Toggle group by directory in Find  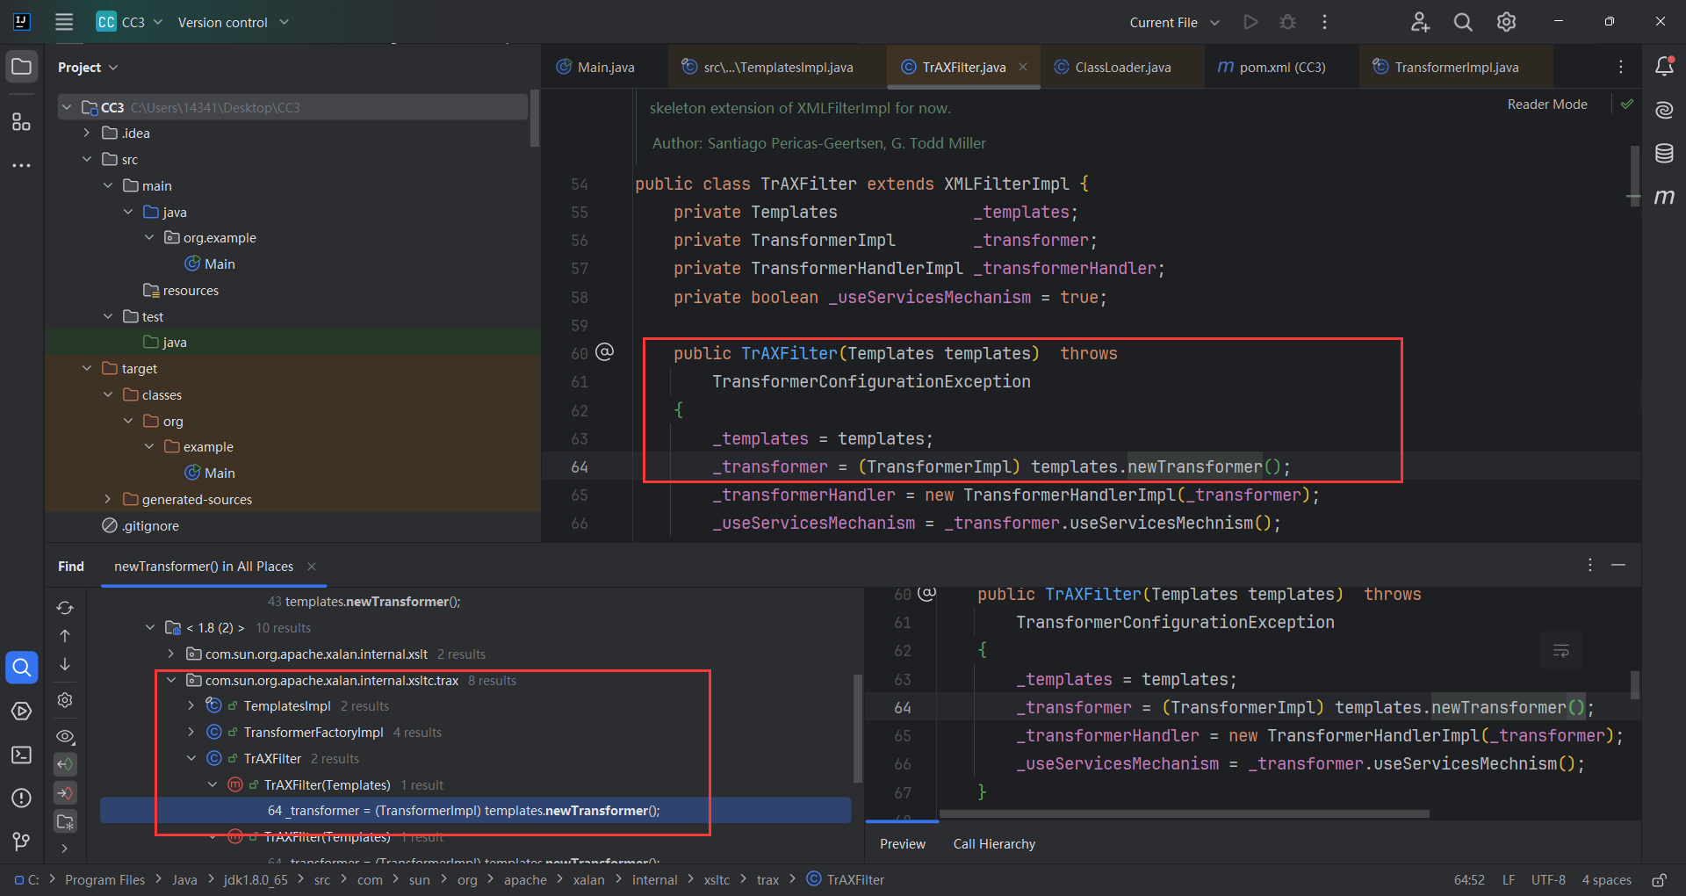(x=65, y=821)
